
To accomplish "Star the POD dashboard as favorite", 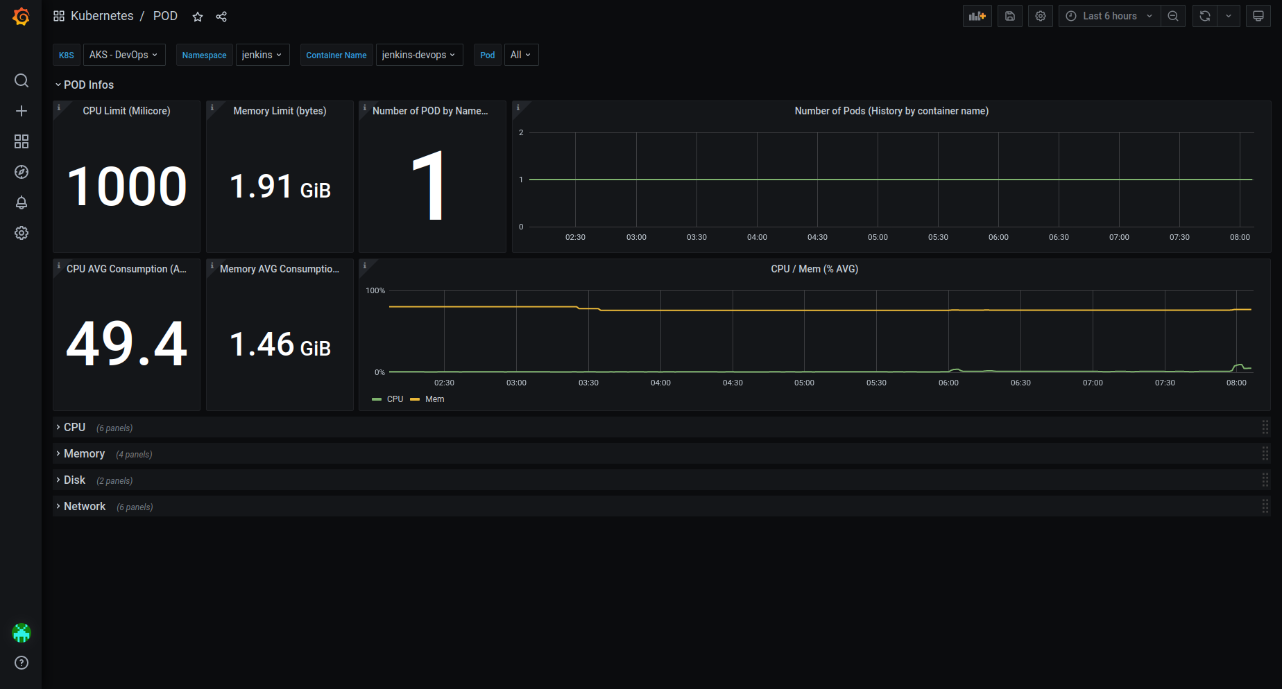I will coord(198,17).
